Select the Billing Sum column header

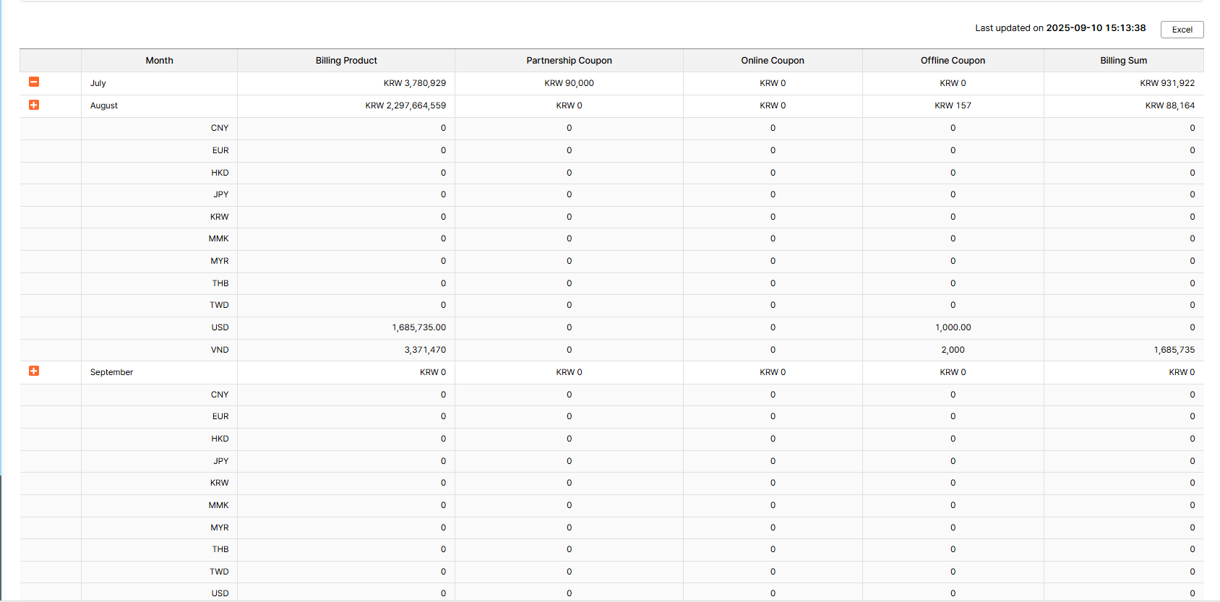pyautogui.click(x=1123, y=61)
